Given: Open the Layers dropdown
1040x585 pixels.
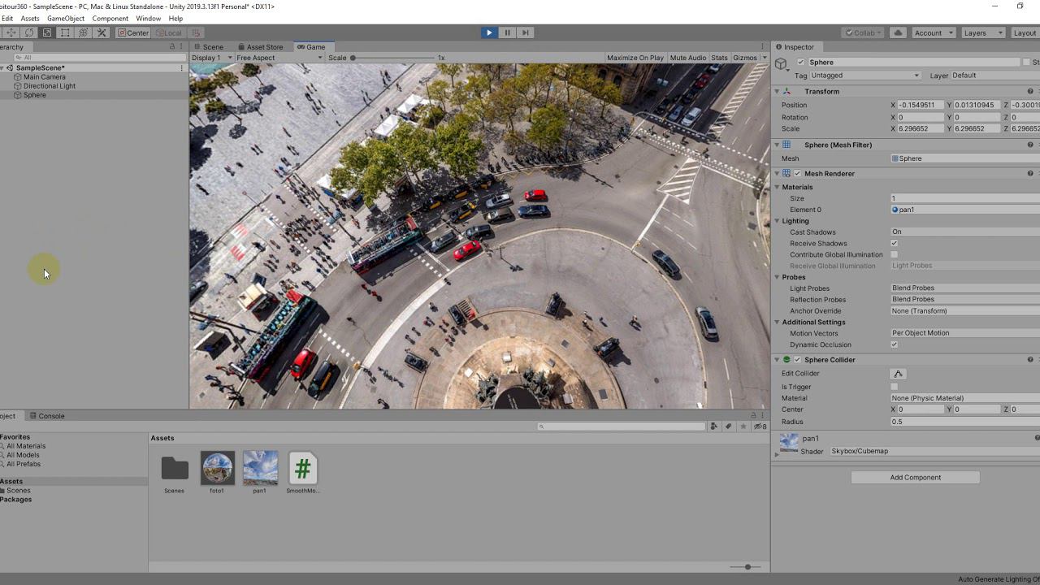Looking at the screenshot, I should coord(984,32).
